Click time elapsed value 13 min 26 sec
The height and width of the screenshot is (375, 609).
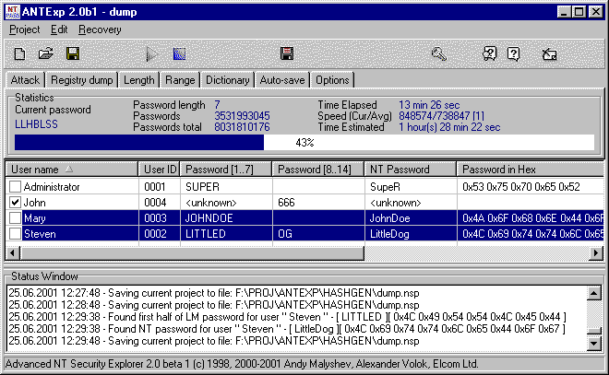click(429, 105)
